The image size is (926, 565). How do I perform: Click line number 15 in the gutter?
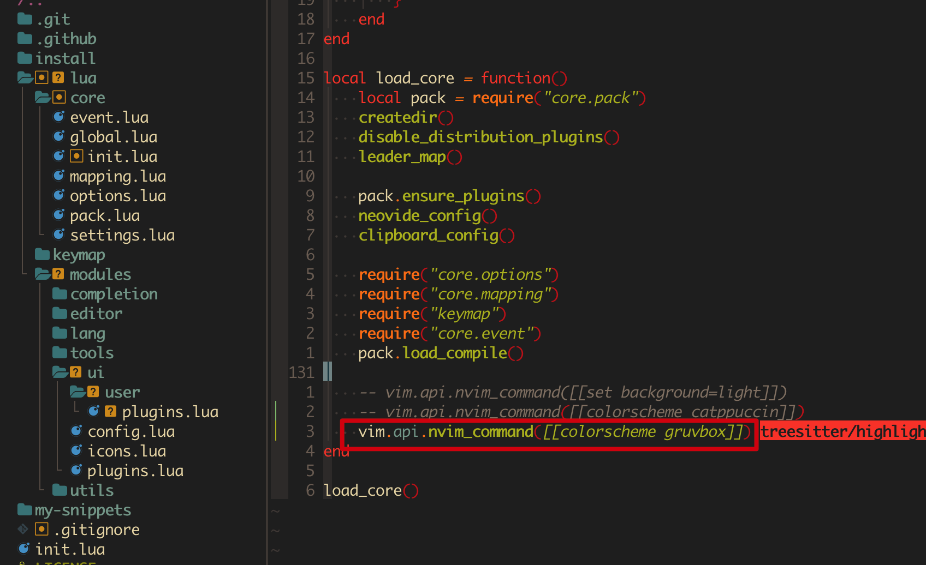306,77
